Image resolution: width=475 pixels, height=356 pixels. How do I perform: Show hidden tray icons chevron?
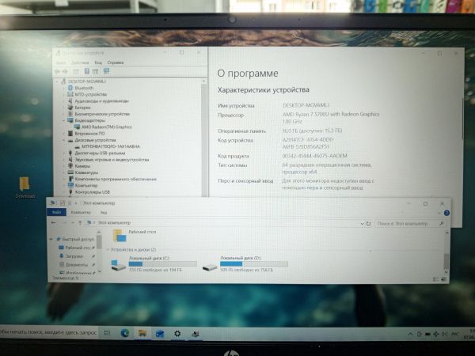(x=410, y=334)
